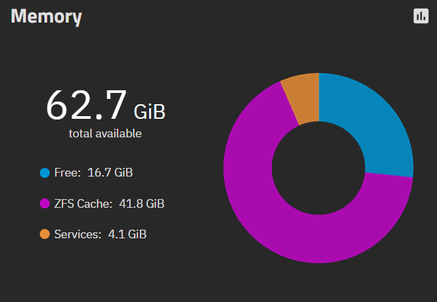Click the boundary between Services and ZFS segments

[290, 104]
